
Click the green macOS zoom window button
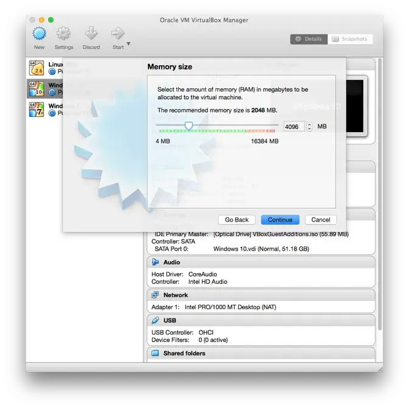click(x=51, y=20)
